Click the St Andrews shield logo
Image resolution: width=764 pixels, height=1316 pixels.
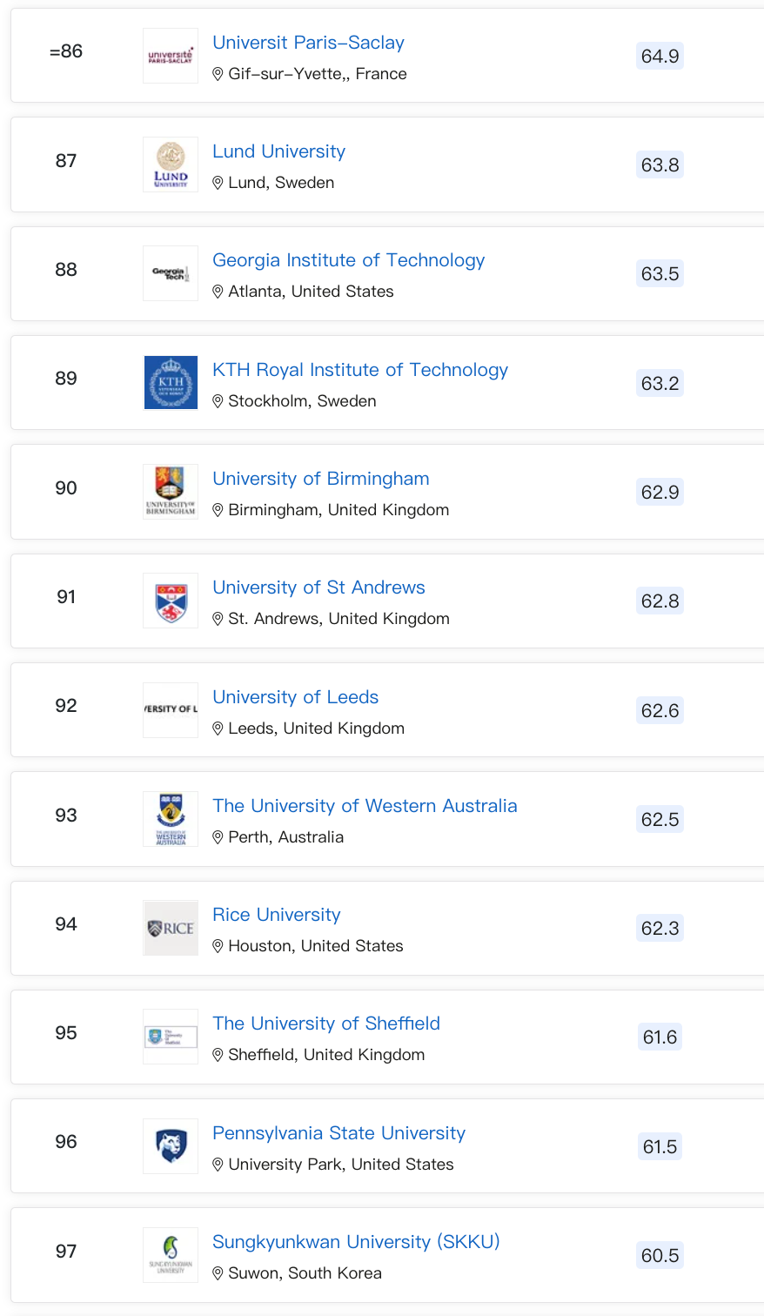click(171, 601)
